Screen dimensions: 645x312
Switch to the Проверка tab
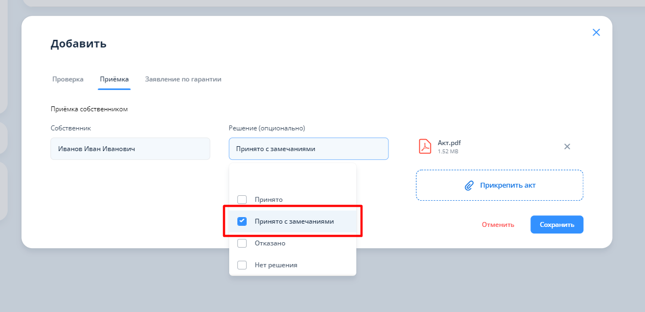tap(68, 79)
